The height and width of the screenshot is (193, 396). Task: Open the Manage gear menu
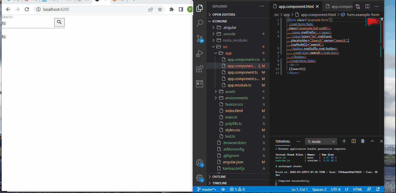click(x=200, y=178)
